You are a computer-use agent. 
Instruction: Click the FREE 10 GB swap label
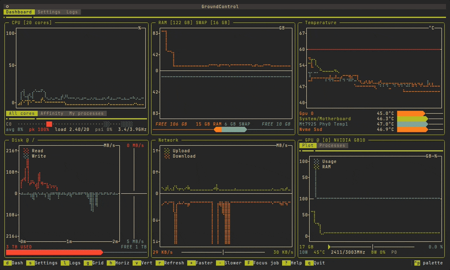pyautogui.click(x=276, y=124)
